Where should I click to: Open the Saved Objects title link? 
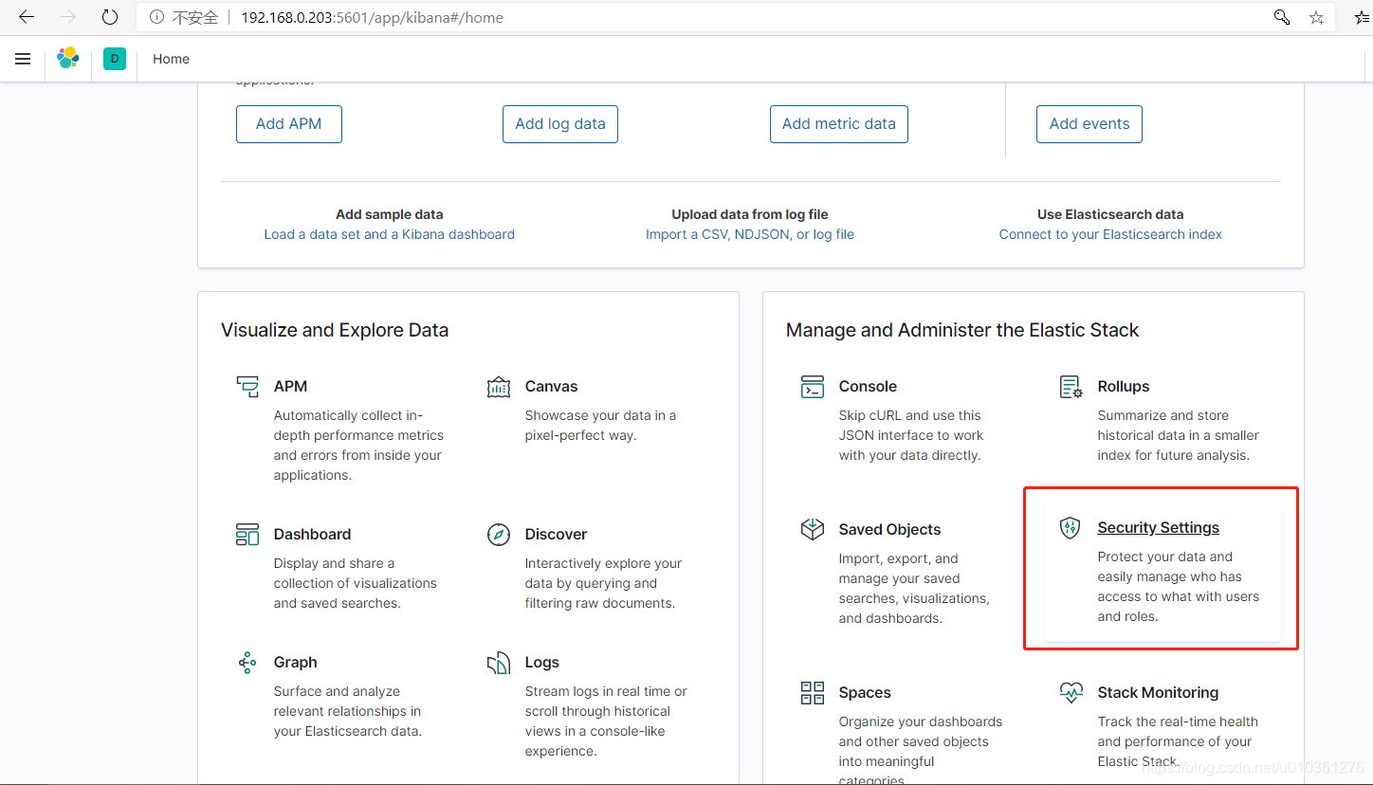tap(889, 529)
